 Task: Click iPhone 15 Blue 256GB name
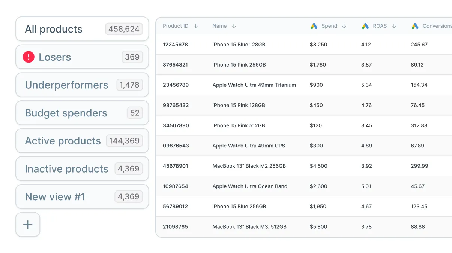(239, 206)
